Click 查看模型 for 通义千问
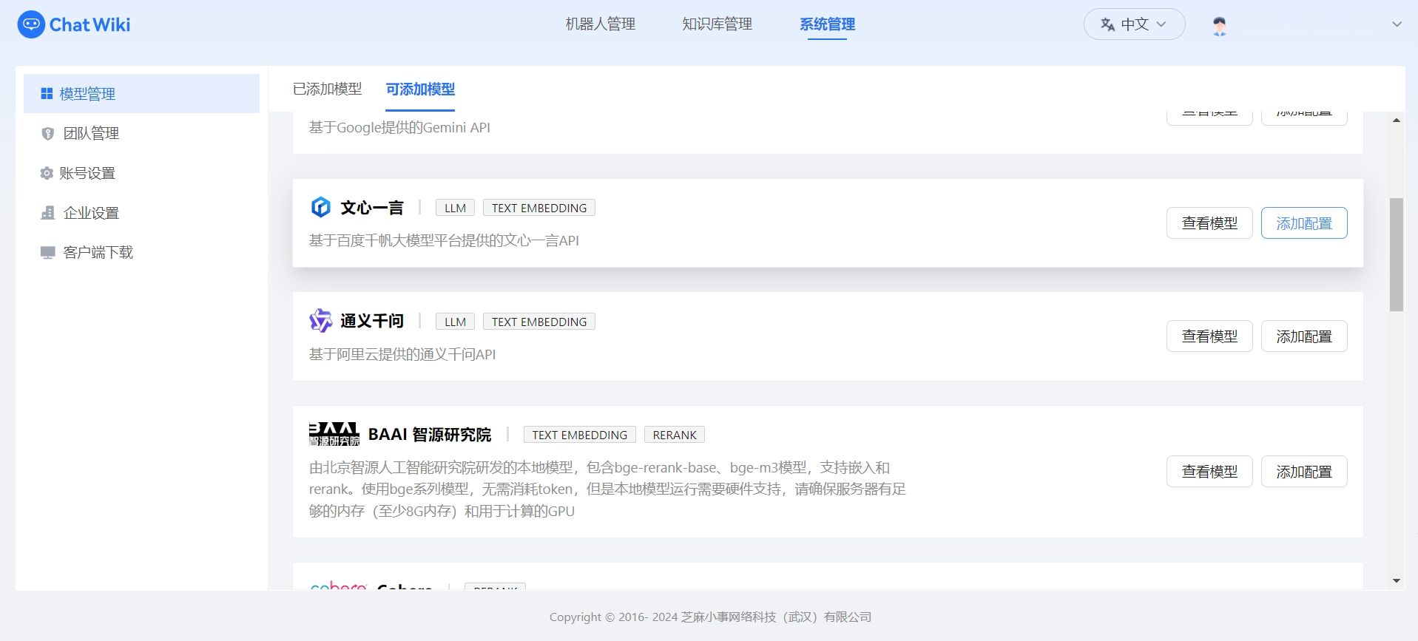1418x641 pixels. coord(1209,336)
